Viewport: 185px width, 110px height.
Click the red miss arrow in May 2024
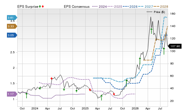tap(51, 78)
